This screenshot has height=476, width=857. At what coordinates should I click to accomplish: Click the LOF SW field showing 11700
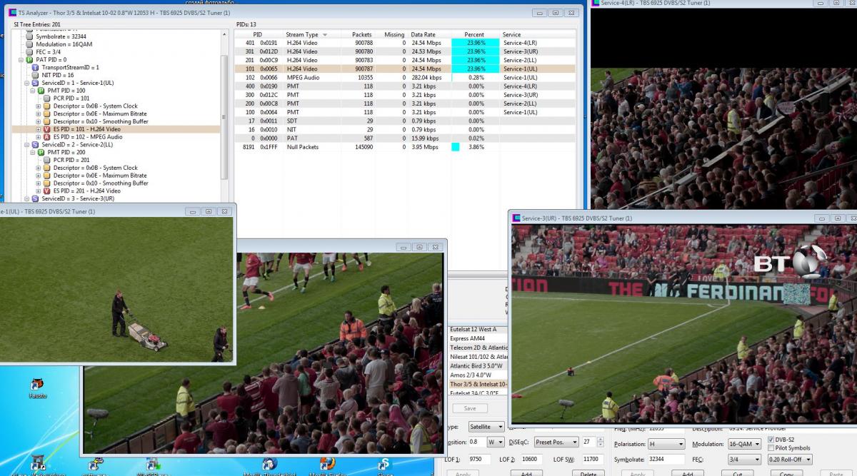pyautogui.click(x=593, y=460)
